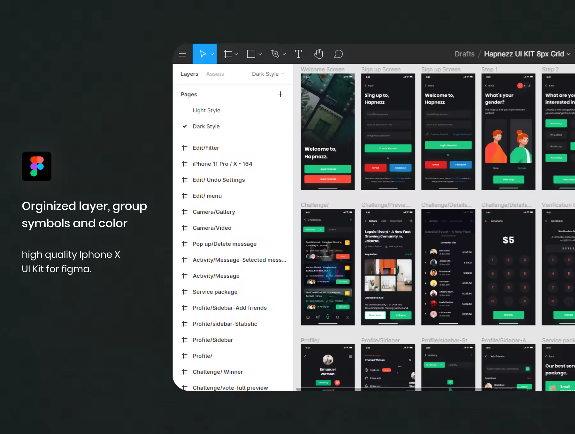Select the Pop up/Delete message layer
The height and width of the screenshot is (434, 575).
(233, 244)
